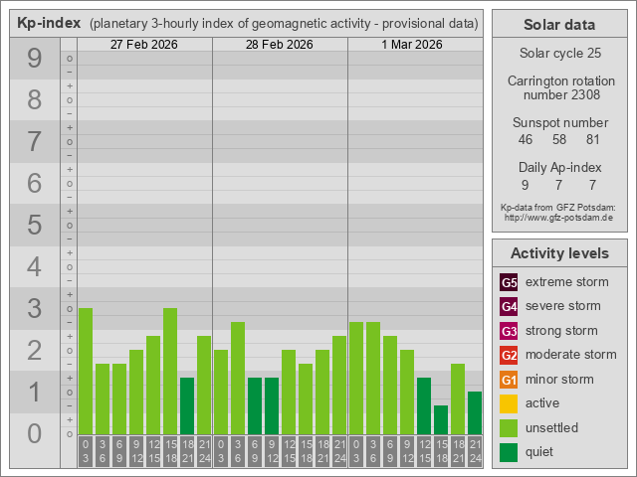Screen dimensions: 637x477
Task: Click the Solar cycle 25 text
Action: (558, 53)
